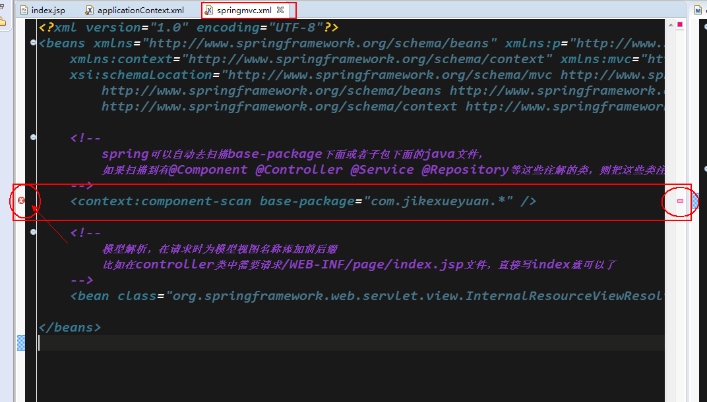Select the springmvc.xml editor tab
Screen dimensions: 707x402
click(x=244, y=10)
